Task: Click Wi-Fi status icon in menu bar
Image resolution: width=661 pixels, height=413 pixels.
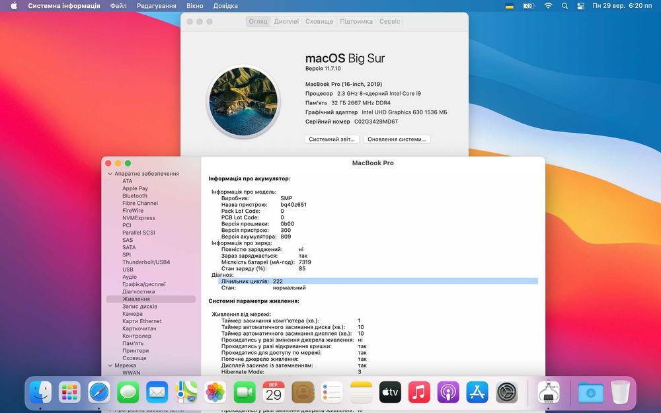Action: 548,6
